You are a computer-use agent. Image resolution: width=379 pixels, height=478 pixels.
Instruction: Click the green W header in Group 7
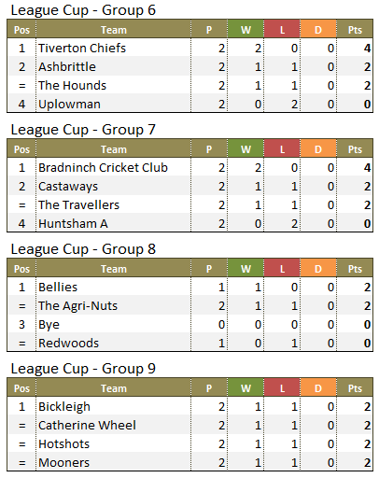246,149
